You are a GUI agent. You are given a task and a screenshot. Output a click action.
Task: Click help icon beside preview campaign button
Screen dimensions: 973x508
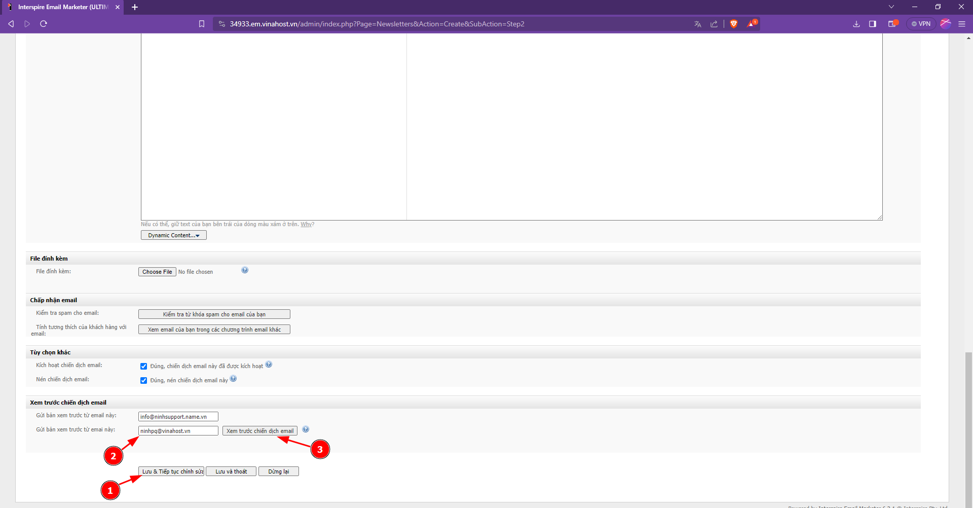coord(306,429)
